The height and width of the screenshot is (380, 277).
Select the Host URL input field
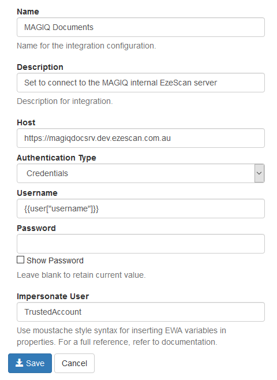(141, 138)
